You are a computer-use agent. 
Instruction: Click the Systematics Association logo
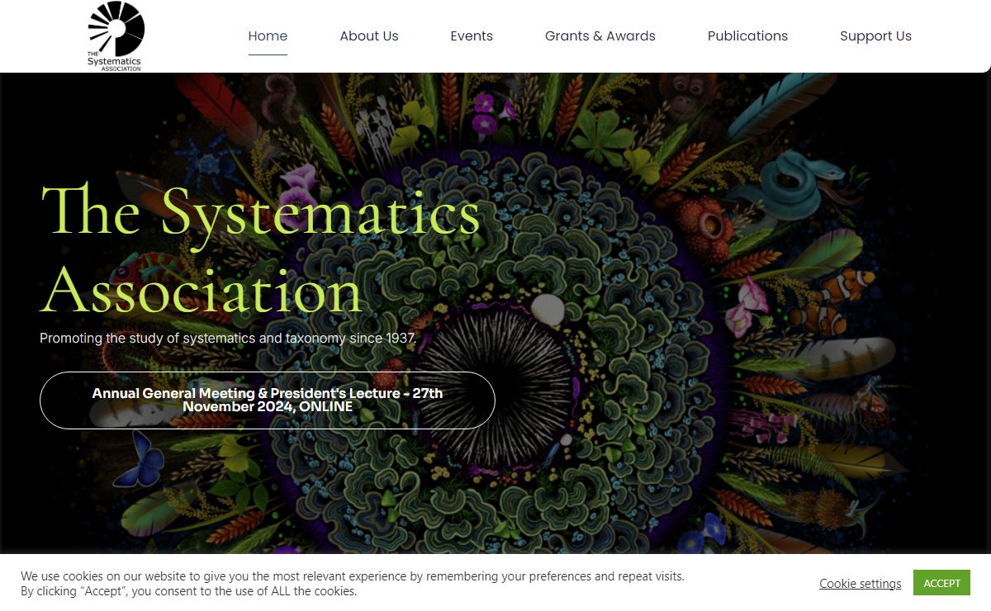pos(116,36)
